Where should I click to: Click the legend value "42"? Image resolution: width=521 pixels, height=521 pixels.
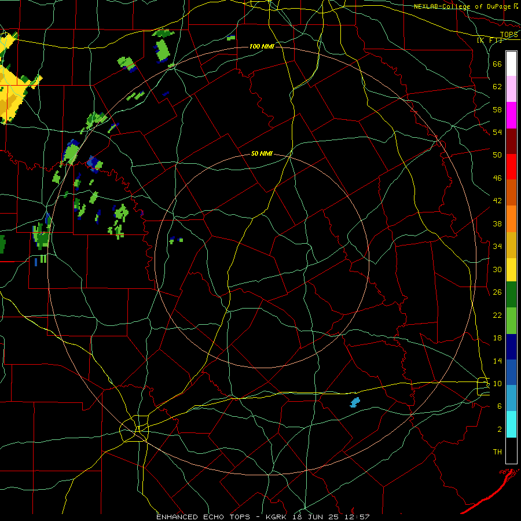pos(497,201)
